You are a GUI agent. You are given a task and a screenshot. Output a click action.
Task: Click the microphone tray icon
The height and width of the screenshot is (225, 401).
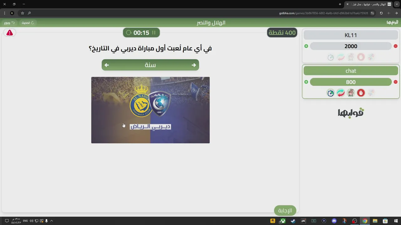point(46,221)
